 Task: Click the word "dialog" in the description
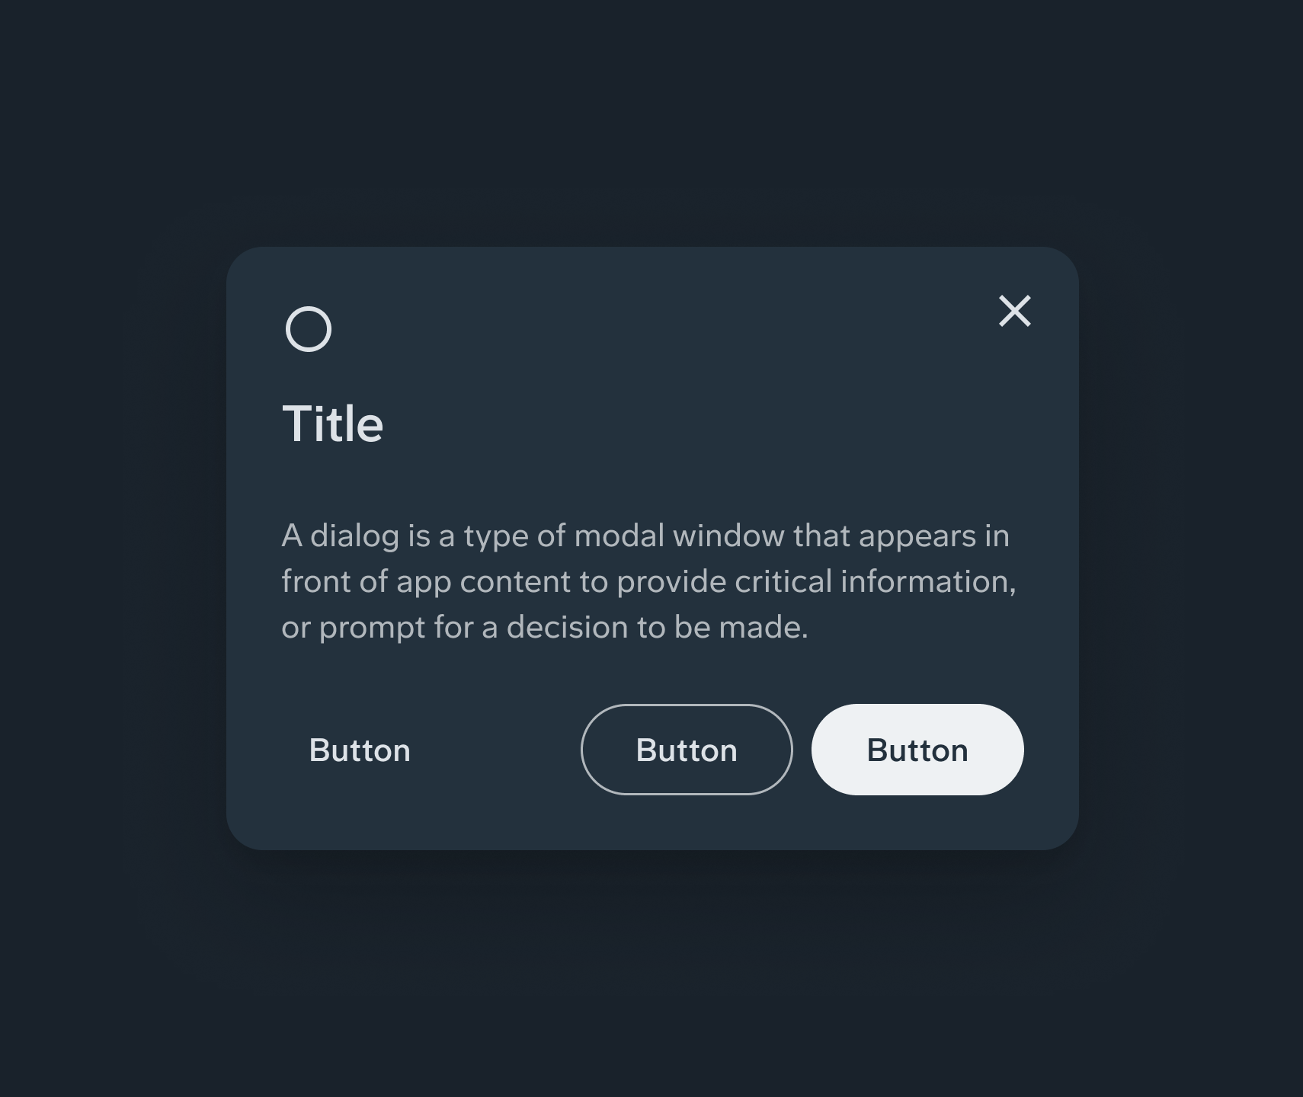click(354, 536)
